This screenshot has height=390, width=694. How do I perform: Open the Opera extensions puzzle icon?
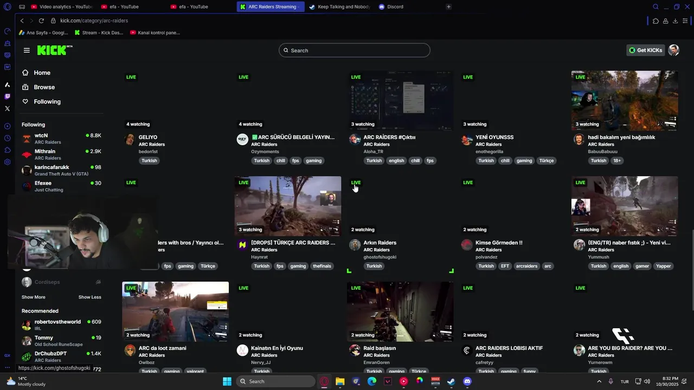[656, 21]
